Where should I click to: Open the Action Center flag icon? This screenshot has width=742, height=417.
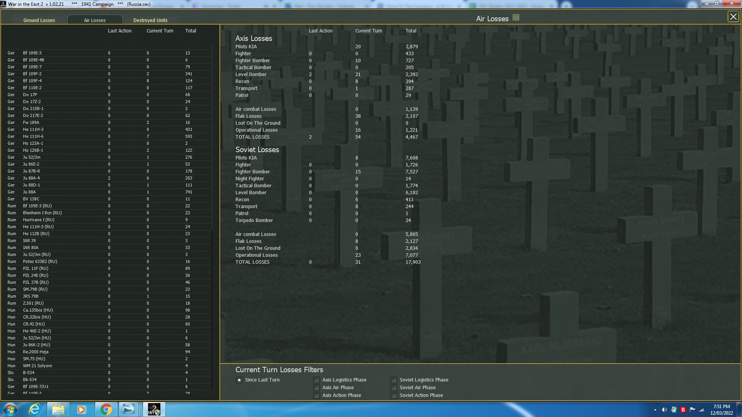click(692, 410)
